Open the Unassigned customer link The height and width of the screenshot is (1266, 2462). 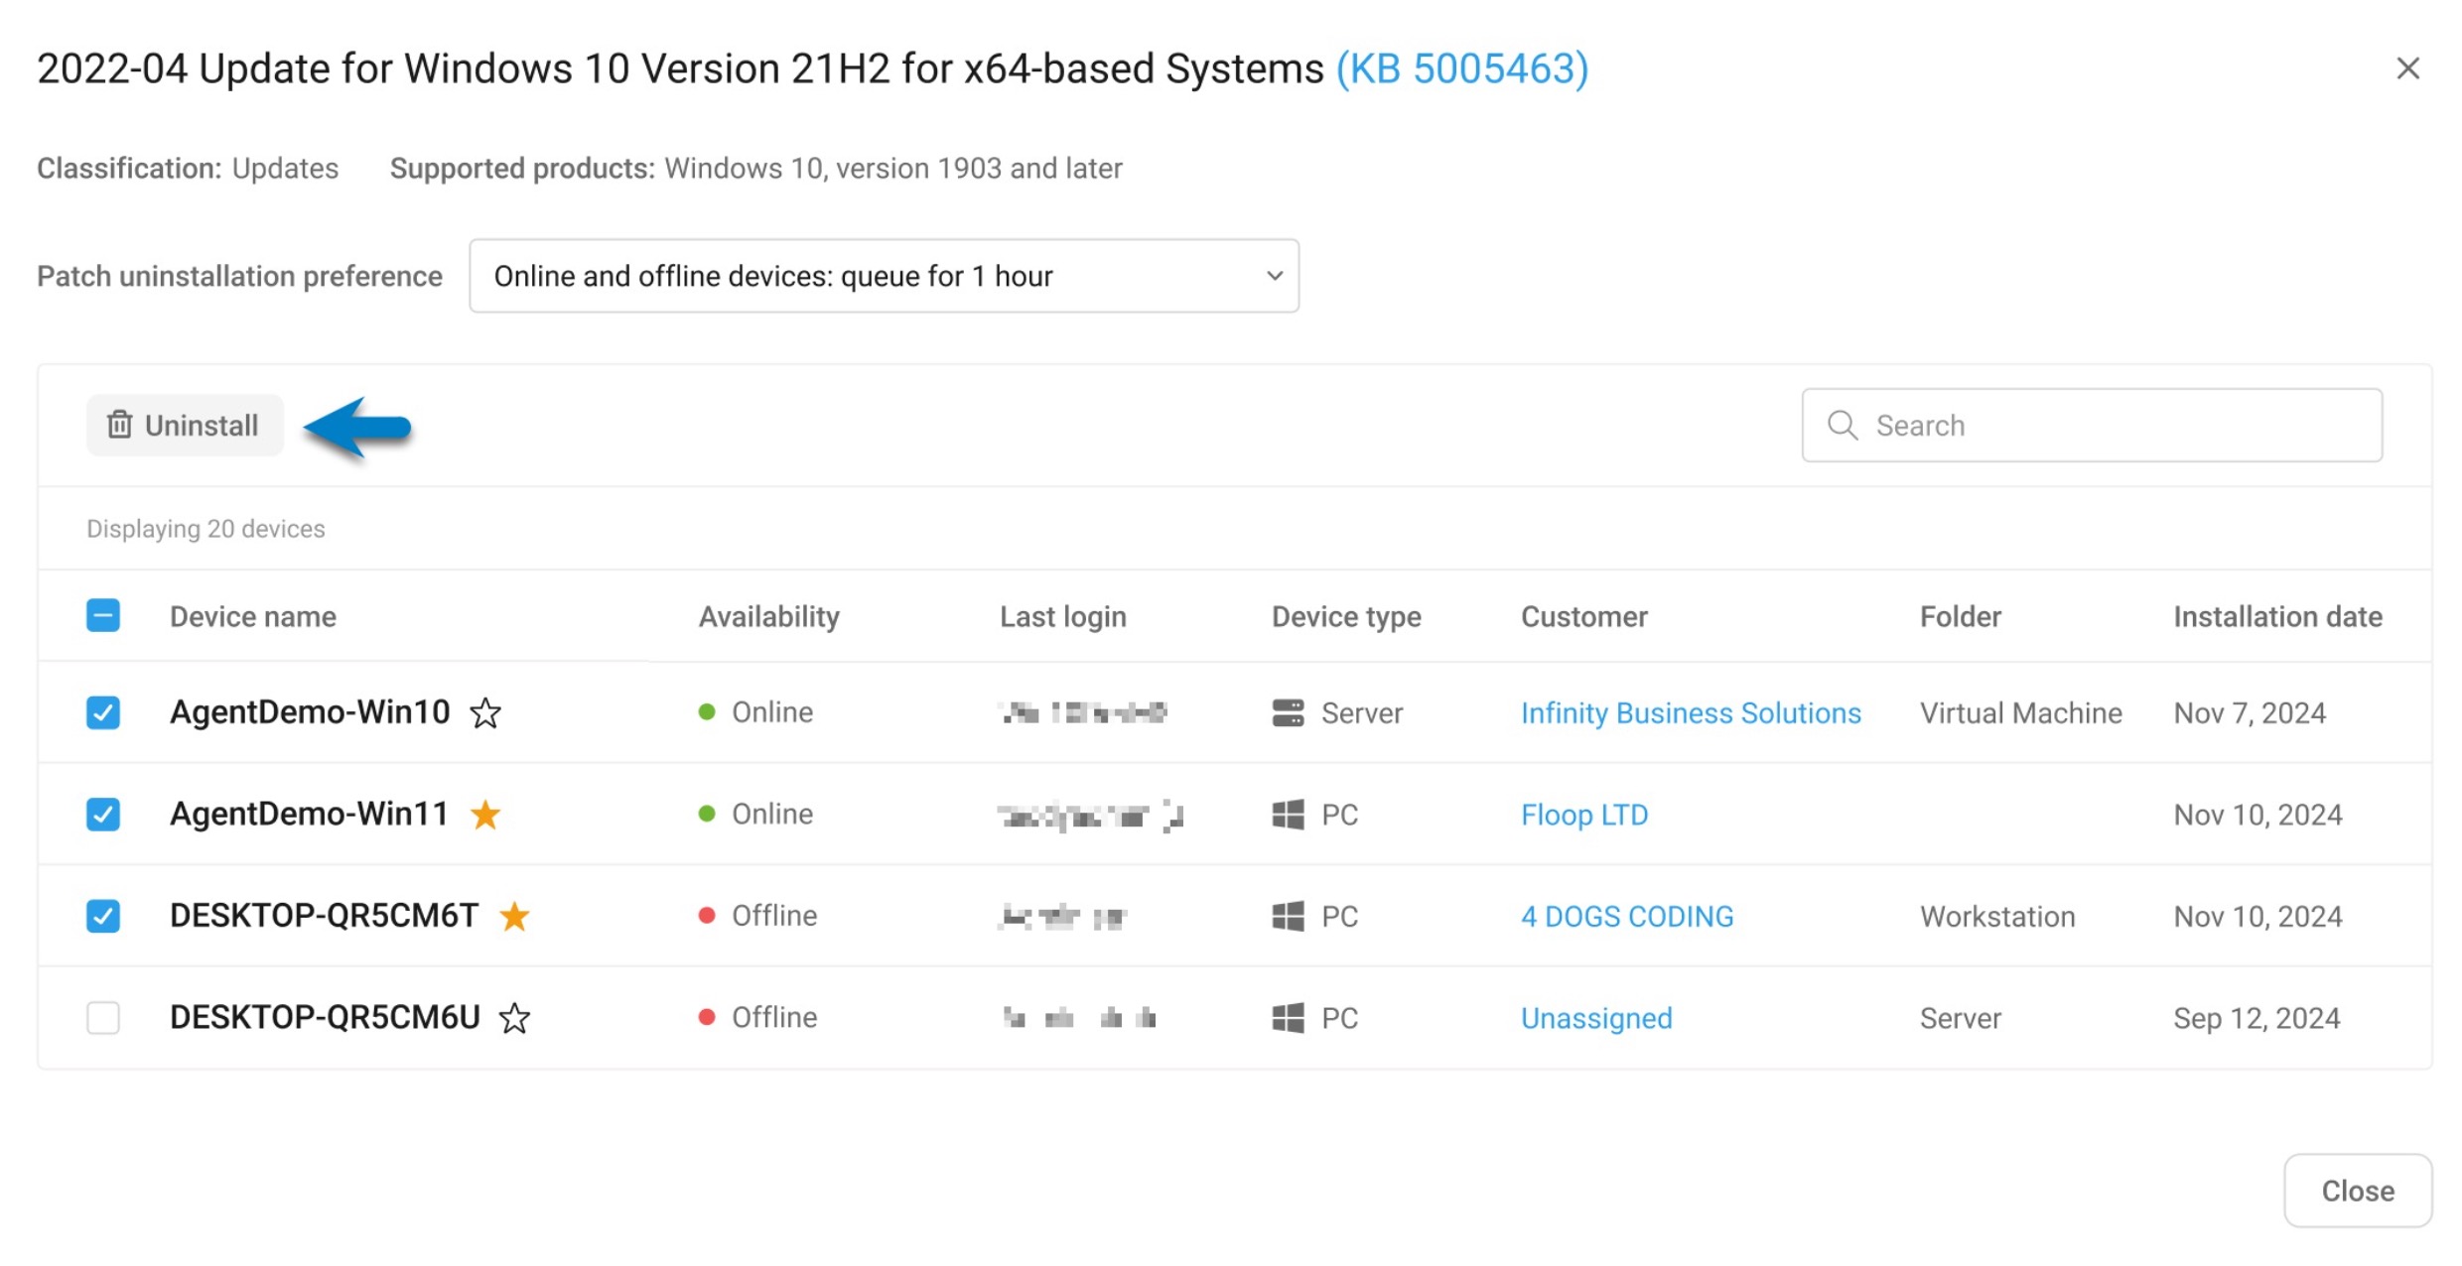1596,1019
